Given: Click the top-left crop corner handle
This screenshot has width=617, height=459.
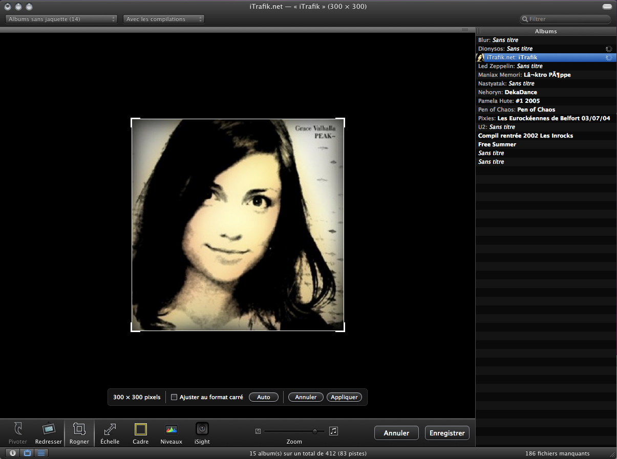Looking at the screenshot, I should click(135, 122).
